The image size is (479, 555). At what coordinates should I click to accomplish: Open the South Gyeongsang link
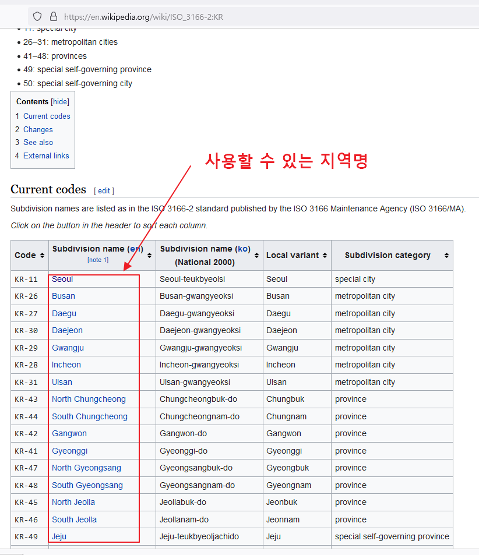[87, 485]
